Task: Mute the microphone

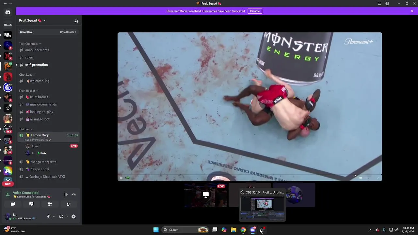Action: [x=49, y=216]
